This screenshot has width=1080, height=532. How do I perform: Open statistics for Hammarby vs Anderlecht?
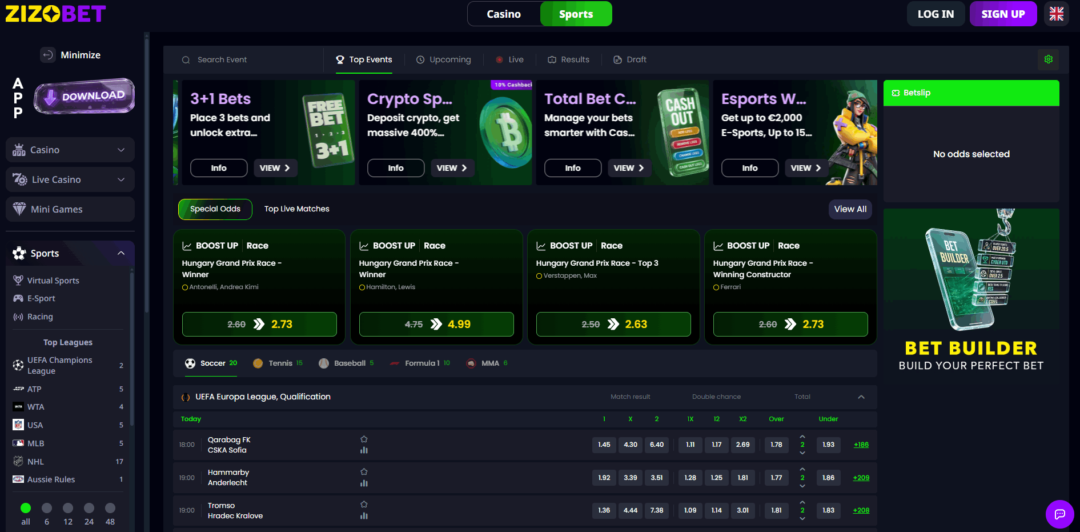click(364, 483)
